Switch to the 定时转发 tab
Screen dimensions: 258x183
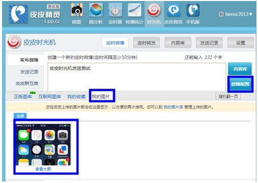pyautogui.click(x=147, y=43)
